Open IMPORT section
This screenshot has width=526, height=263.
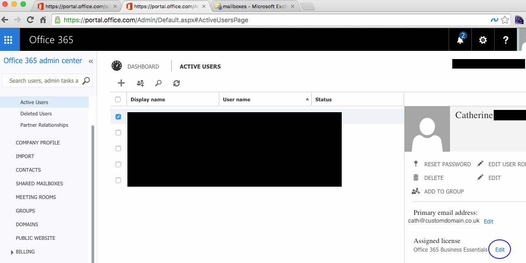(25, 156)
